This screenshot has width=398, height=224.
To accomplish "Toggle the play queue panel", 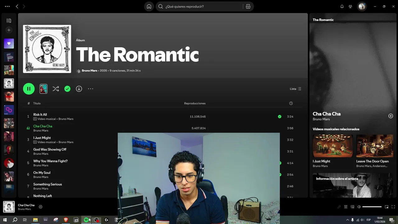I will tap(345, 207).
